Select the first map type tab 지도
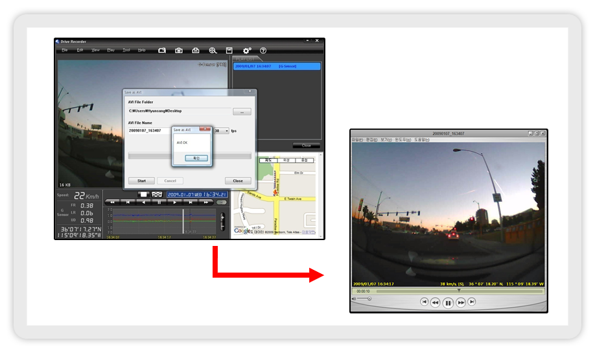 click(269, 160)
